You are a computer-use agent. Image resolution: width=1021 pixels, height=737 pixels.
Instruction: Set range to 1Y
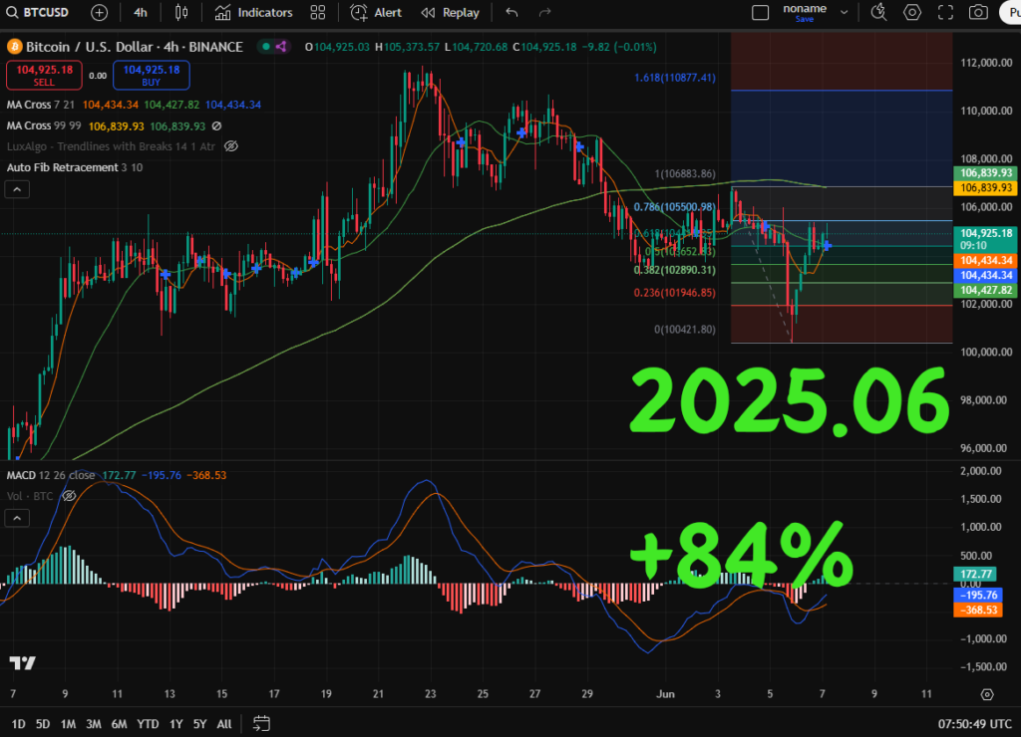coord(175,724)
